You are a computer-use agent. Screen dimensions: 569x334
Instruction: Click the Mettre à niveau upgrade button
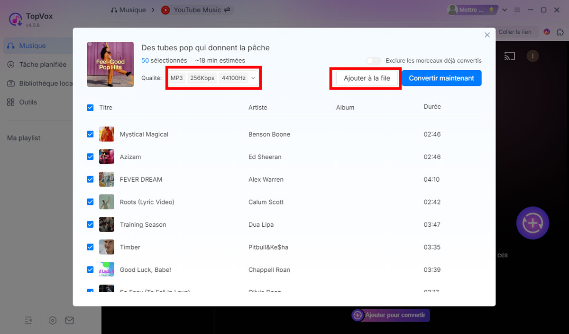[472, 9]
